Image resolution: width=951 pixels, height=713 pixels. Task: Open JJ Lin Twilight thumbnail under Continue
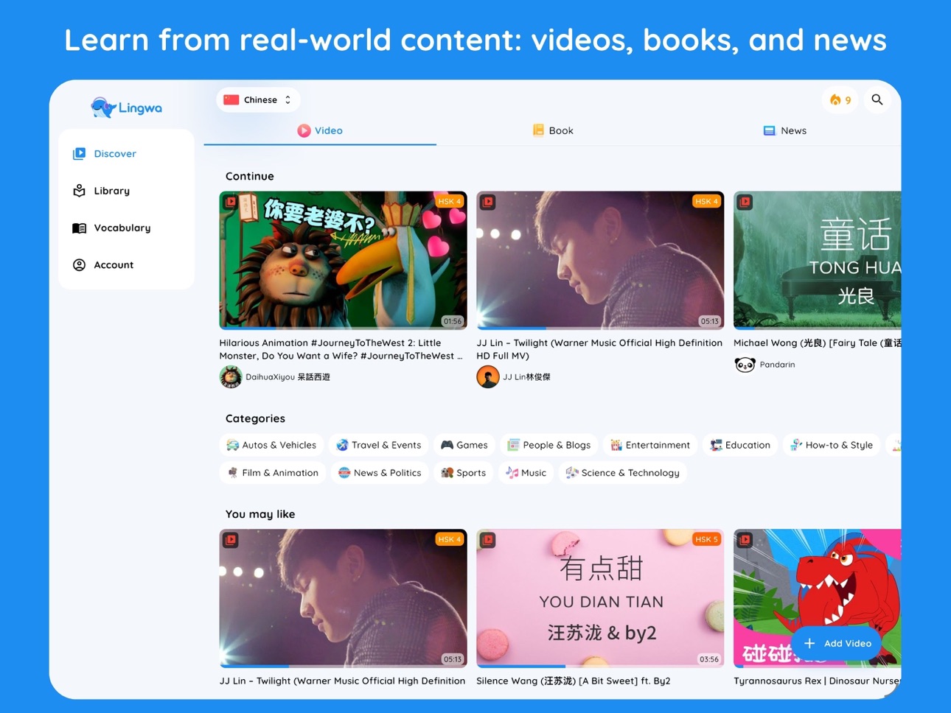[x=600, y=260]
